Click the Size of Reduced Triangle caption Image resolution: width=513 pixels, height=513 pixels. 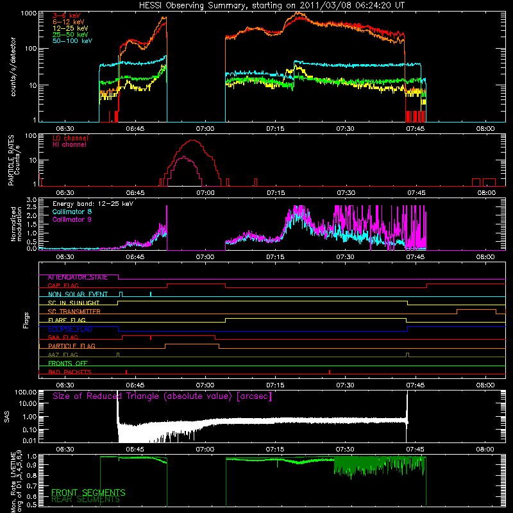click(162, 396)
